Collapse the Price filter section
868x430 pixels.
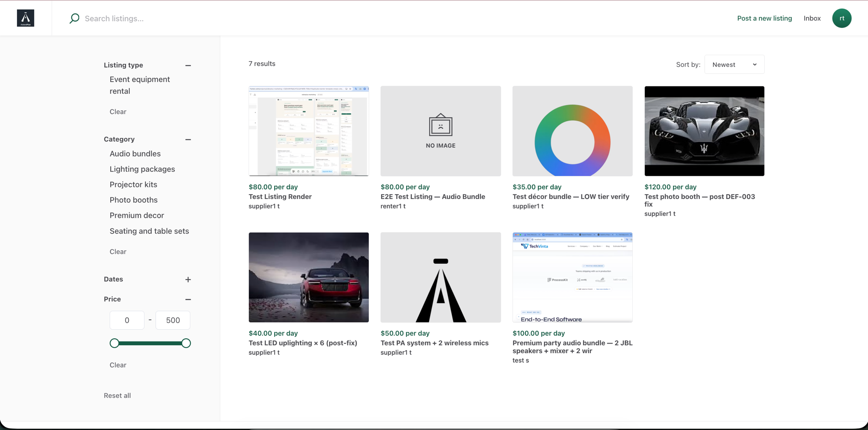tap(188, 299)
